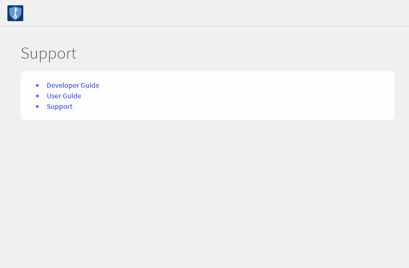Image resolution: width=409 pixels, height=268 pixels.
Task: Follow the Support link in the list
Action: (59, 106)
